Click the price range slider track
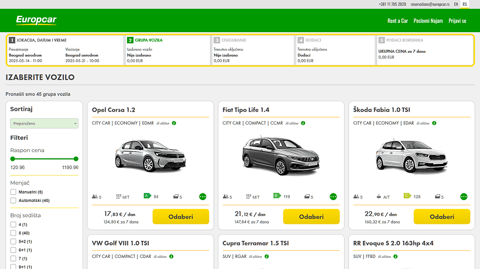 point(44,158)
